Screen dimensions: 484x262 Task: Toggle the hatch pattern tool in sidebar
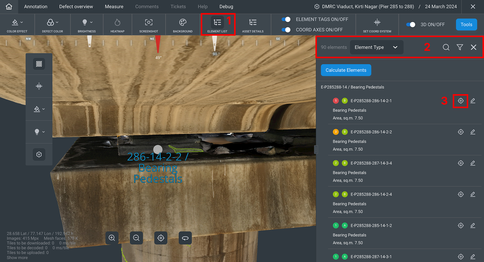click(x=39, y=64)
